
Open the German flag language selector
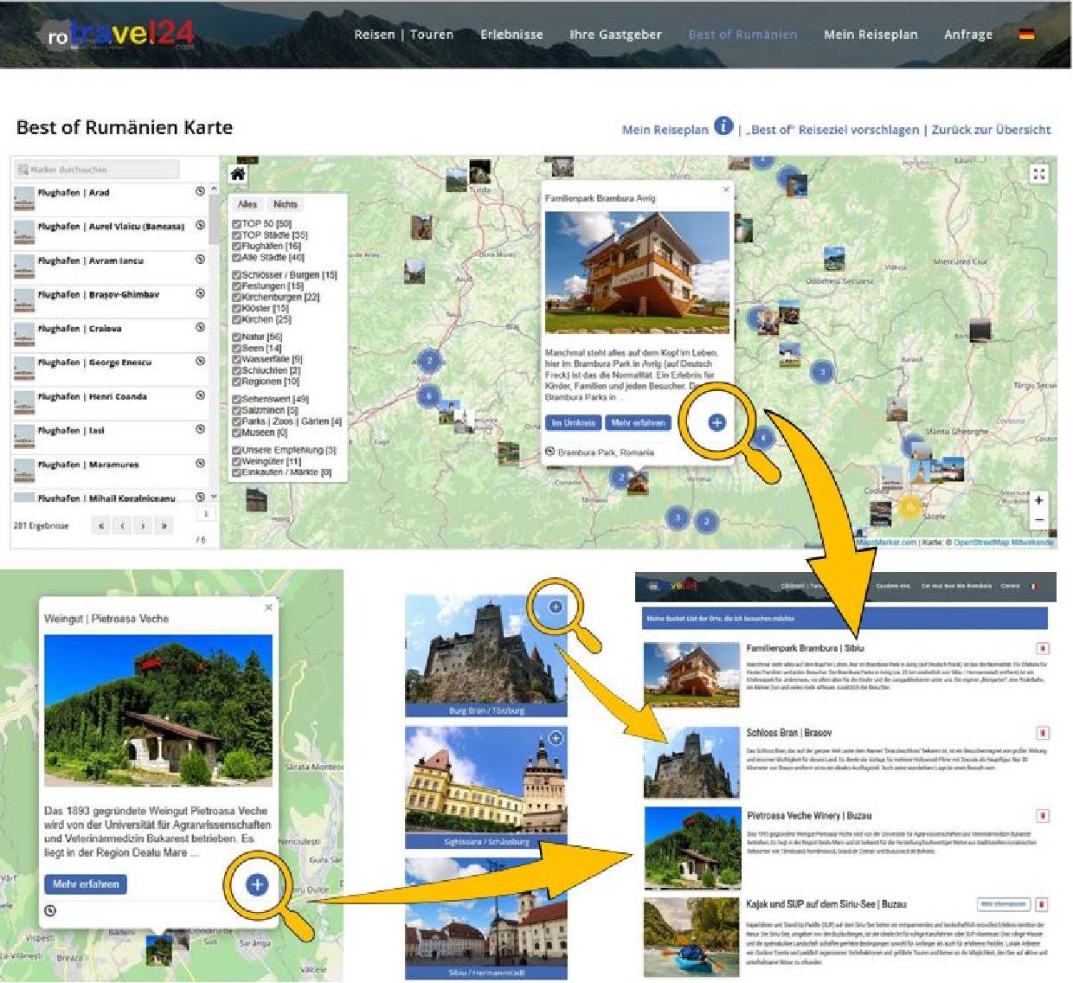(x=1026, y=35)
